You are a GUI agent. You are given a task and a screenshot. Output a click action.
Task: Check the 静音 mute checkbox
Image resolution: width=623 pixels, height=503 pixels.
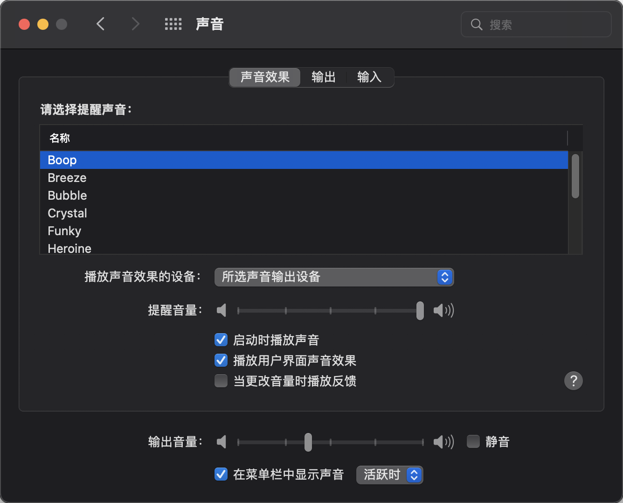click(x=473, y=441)
